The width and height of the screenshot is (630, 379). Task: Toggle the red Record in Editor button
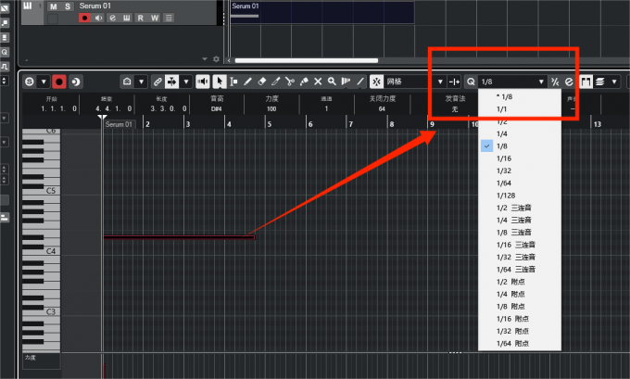(x=59, y=82)
